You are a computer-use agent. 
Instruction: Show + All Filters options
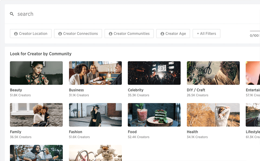tap(206, 34)
